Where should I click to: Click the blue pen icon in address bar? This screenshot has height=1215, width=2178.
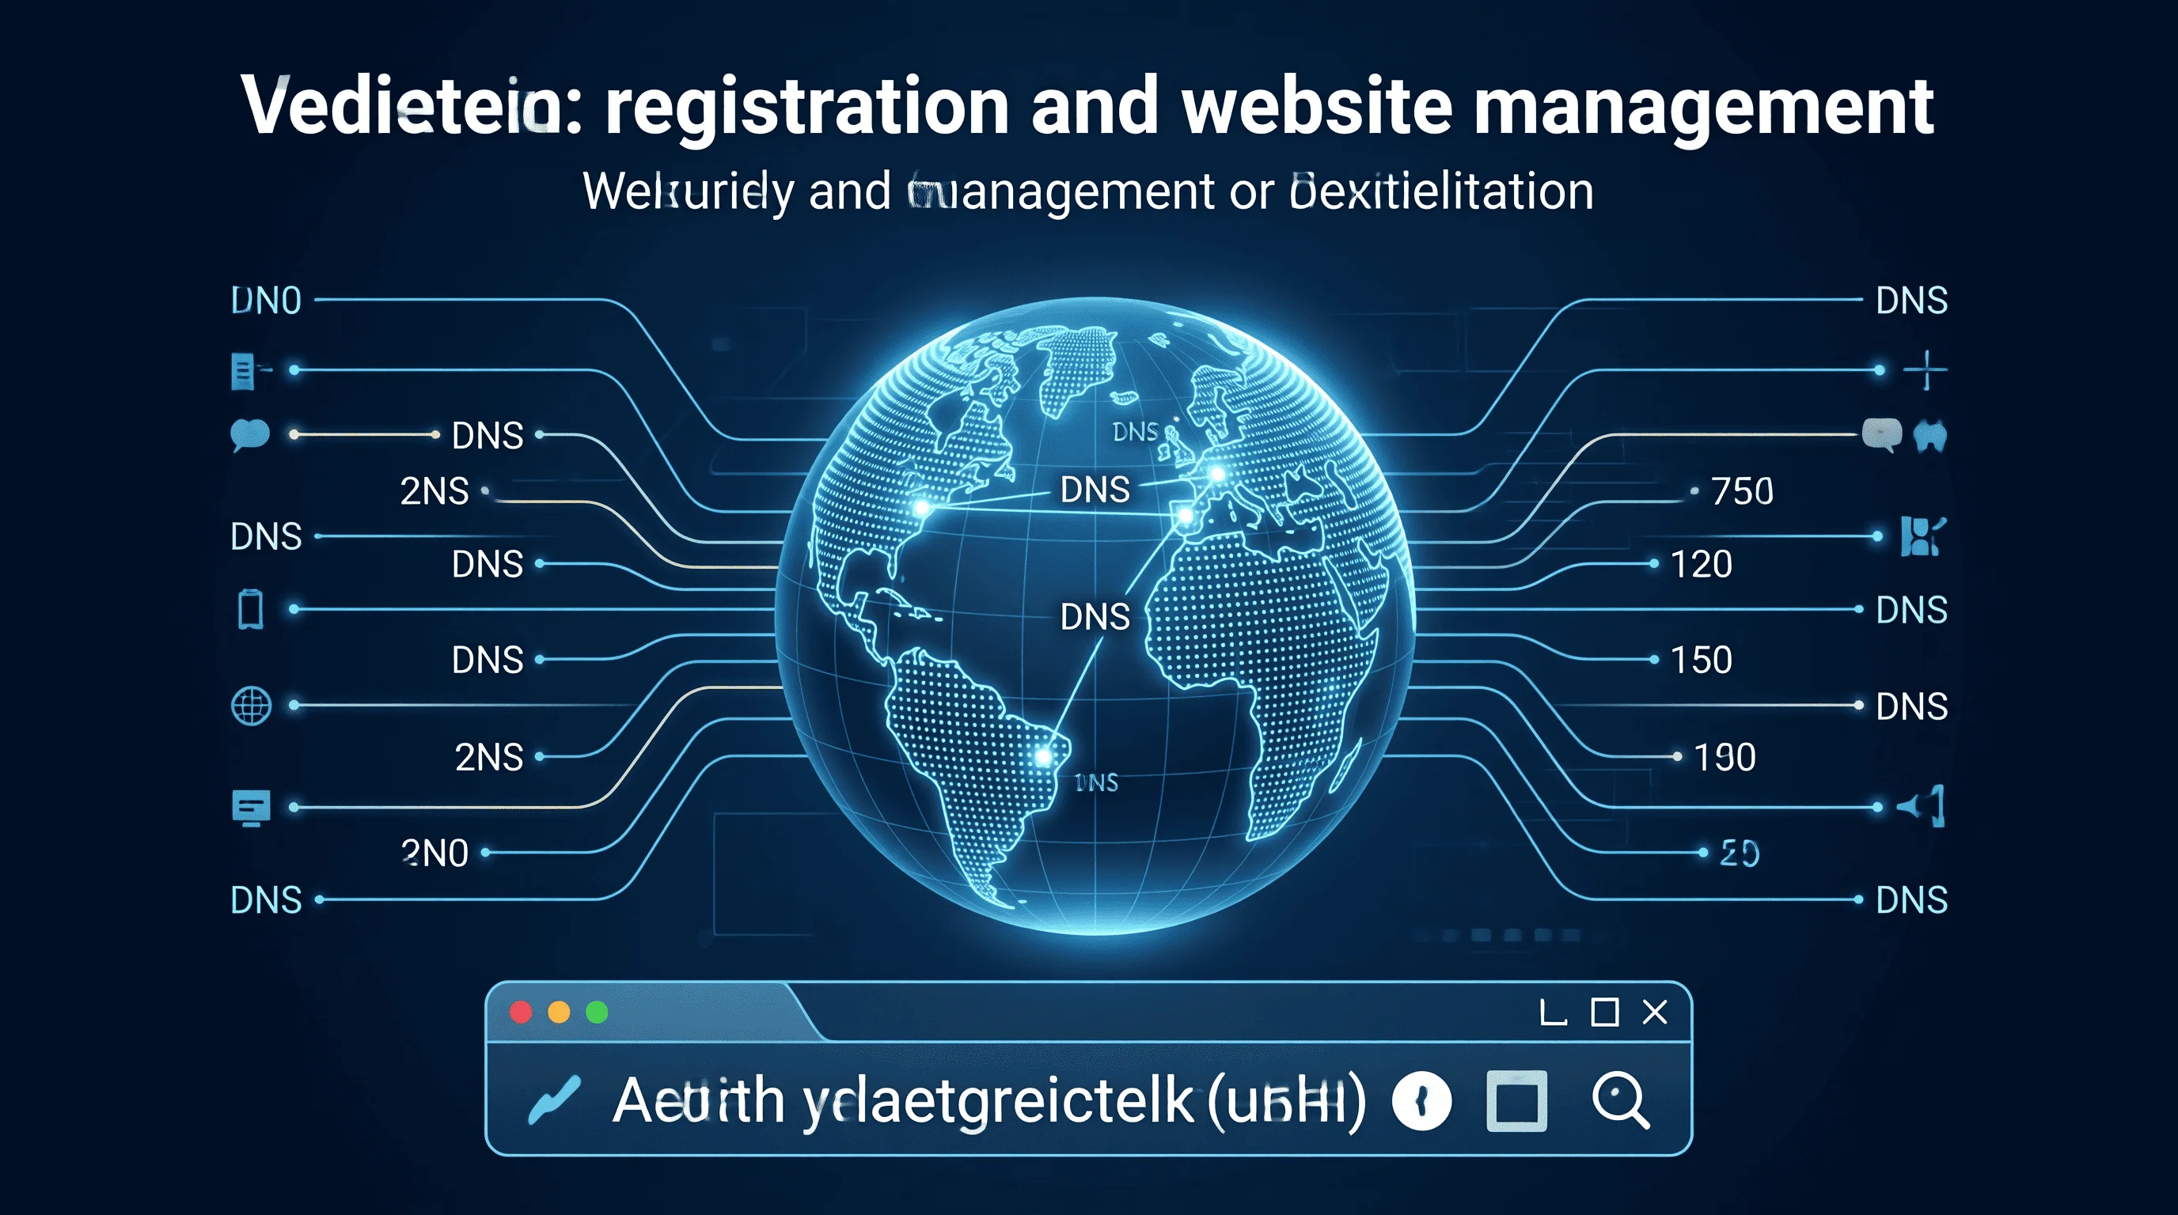(x=554, y=1100)
